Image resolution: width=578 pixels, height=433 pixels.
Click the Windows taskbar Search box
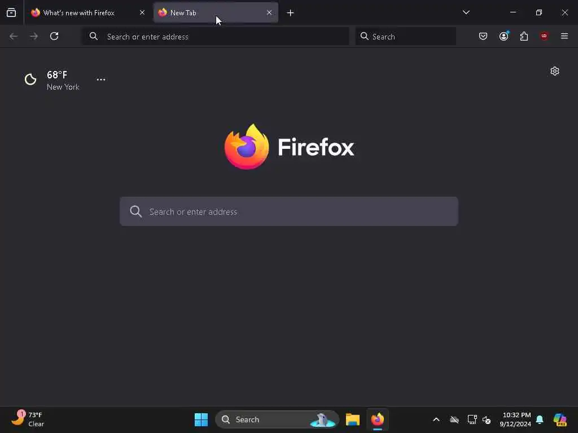[277, 419]
